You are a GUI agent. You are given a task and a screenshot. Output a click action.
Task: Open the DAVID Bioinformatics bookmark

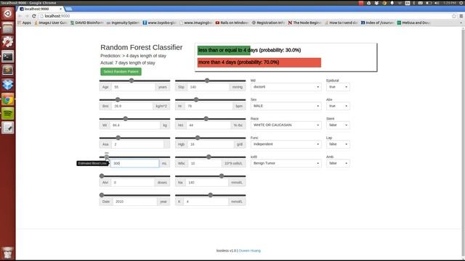(87, 22)
